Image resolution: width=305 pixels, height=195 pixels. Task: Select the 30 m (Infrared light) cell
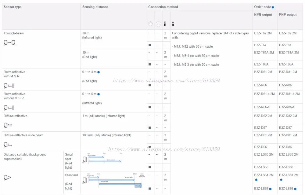click(x=113, y=39)
